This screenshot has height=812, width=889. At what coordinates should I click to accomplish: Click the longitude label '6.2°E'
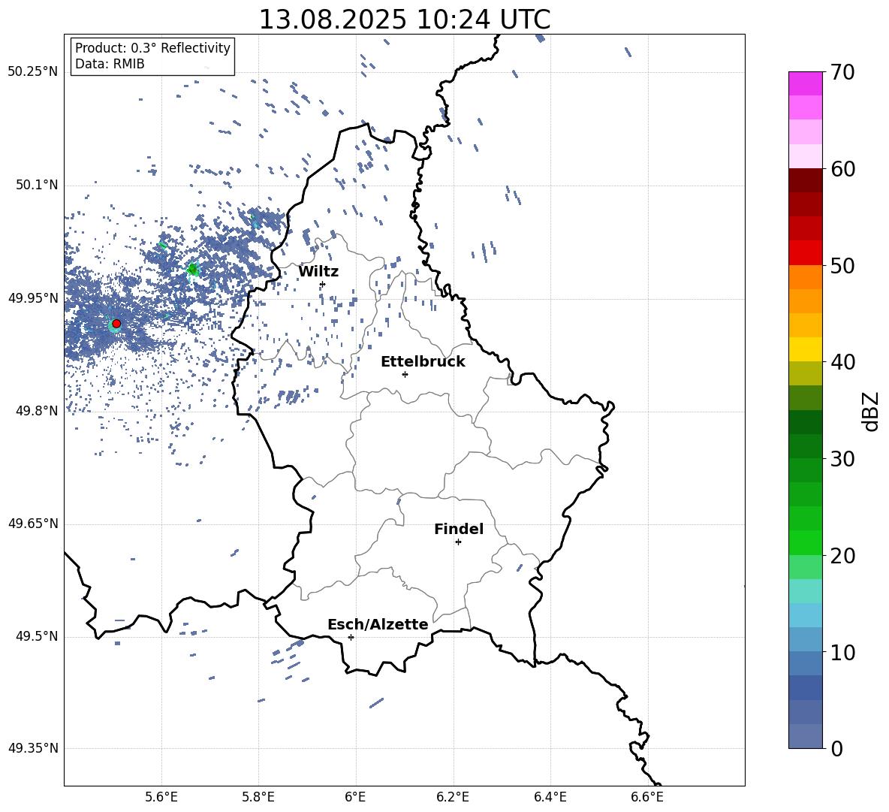point(453,797)
